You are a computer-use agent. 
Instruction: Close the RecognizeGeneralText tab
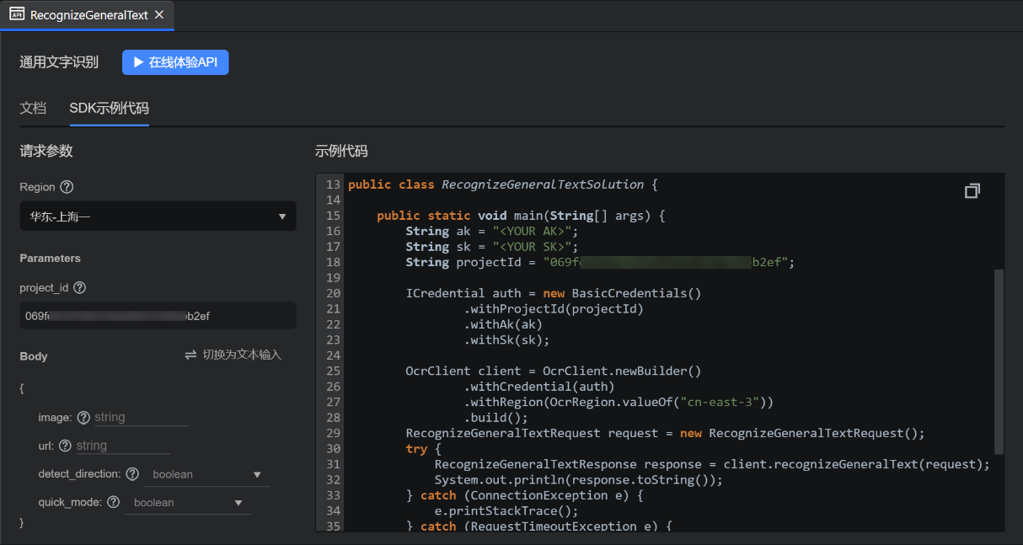point(159,15)
